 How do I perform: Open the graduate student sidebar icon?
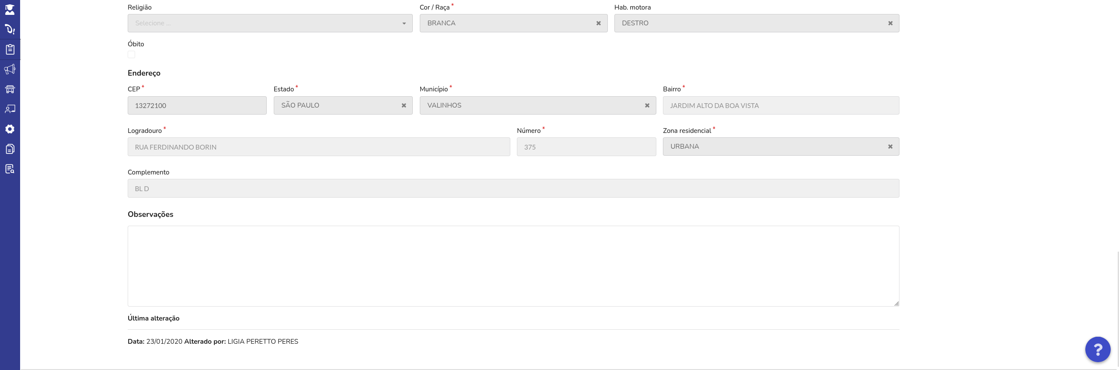(x=10, y=10)
